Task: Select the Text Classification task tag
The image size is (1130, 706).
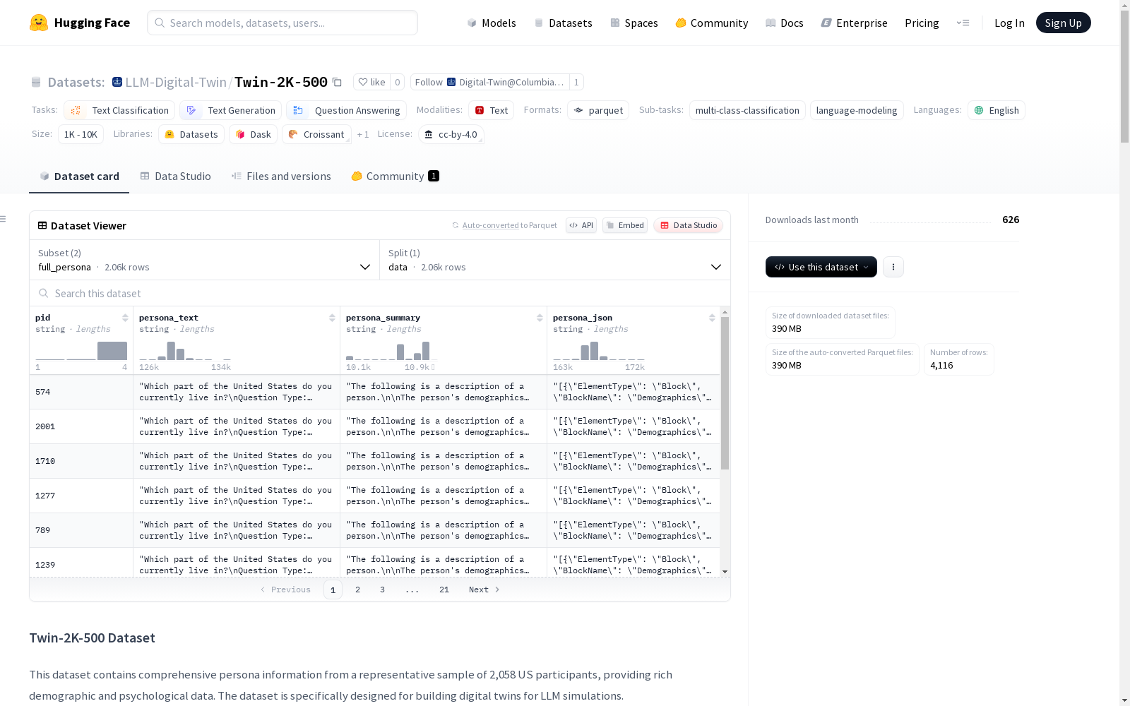Action: 119,110
